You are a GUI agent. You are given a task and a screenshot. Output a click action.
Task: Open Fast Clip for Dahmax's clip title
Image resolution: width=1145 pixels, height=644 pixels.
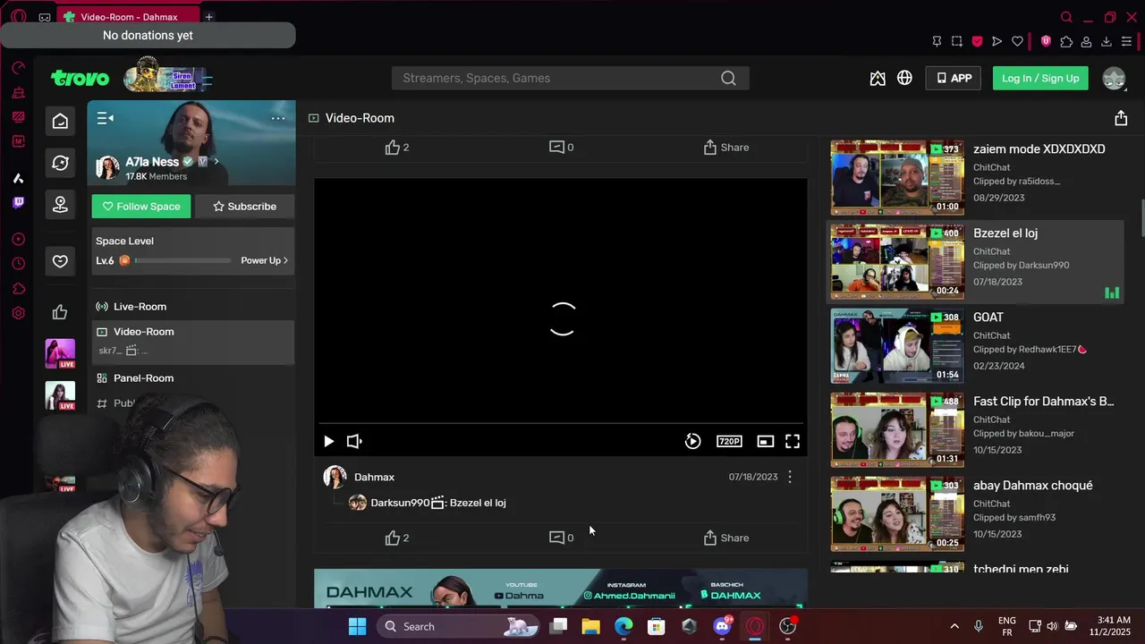pyautogui.click(x=1043, y=402)
